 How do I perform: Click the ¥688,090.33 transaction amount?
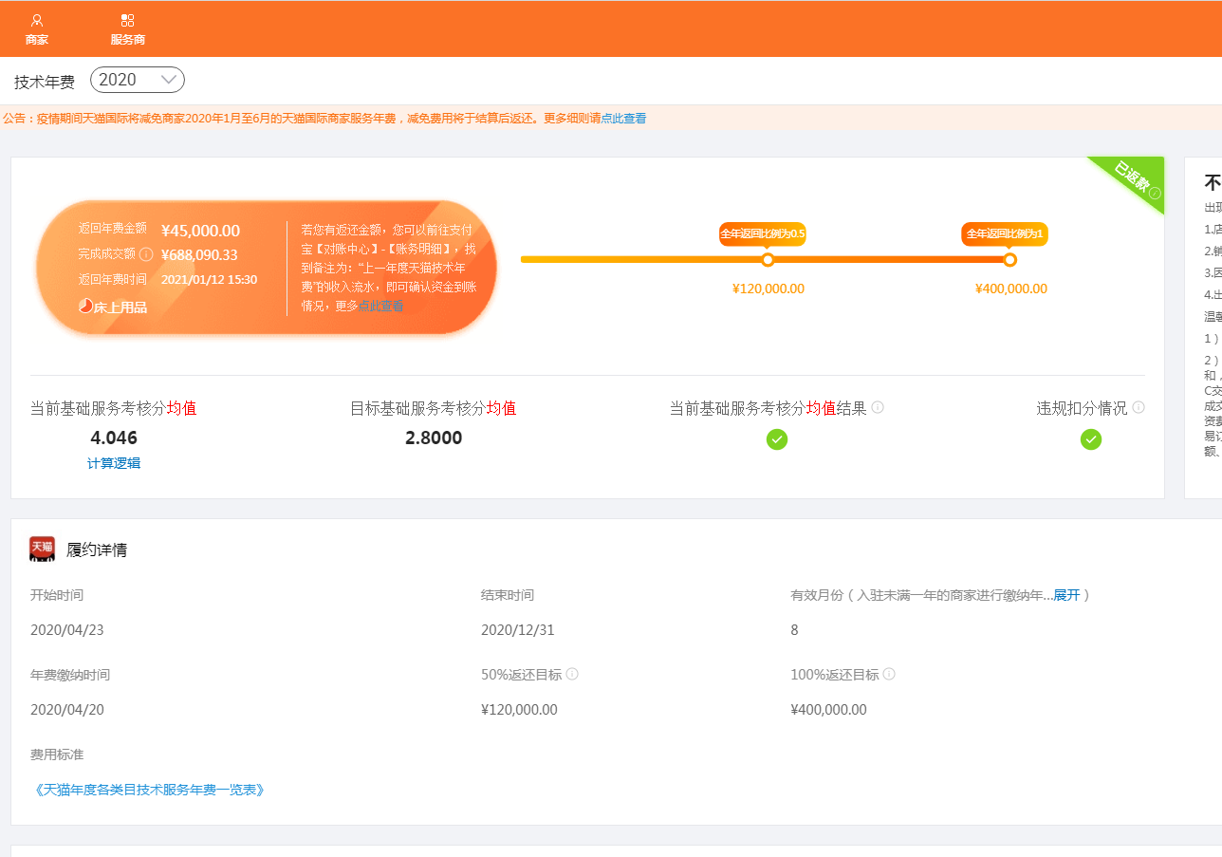tap(199, 255)
